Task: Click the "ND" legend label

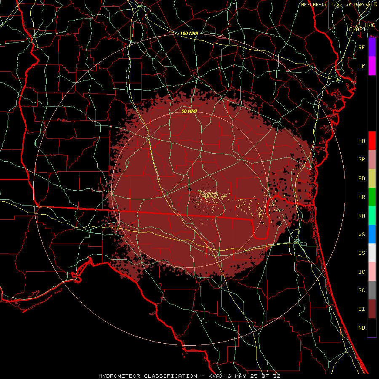Action: [361, 328]
